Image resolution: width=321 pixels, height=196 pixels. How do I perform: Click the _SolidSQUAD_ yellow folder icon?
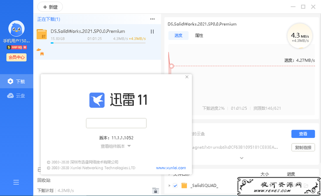tap(184, 185)
